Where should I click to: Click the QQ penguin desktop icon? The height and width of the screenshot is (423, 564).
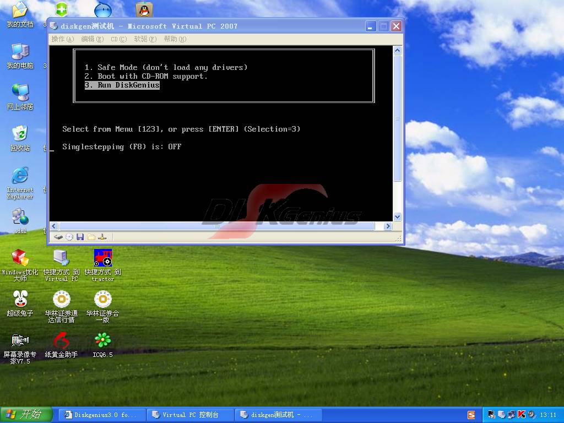pos(144,10)
